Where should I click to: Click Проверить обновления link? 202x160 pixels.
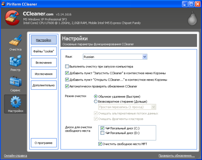coord(177,156)
